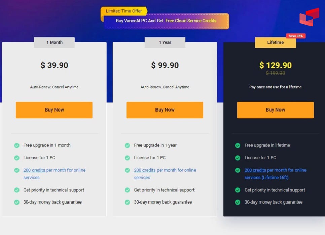This screenshot has height=235, width=325.
Task: Click the yellow Limited Time Offer ribbon
Action: tap(123, 11)
